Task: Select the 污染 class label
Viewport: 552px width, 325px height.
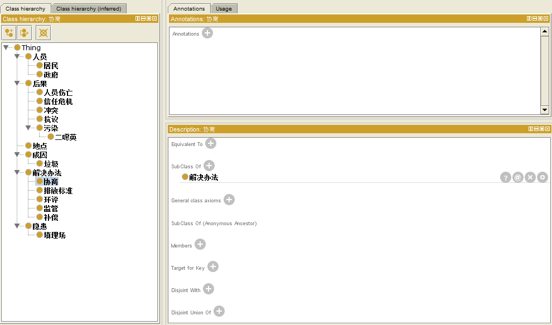Action: click(51, 128)
